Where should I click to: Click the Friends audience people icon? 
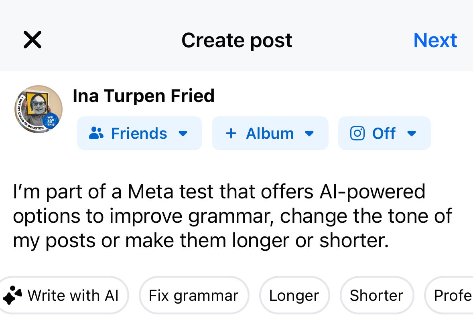point(96,133)
